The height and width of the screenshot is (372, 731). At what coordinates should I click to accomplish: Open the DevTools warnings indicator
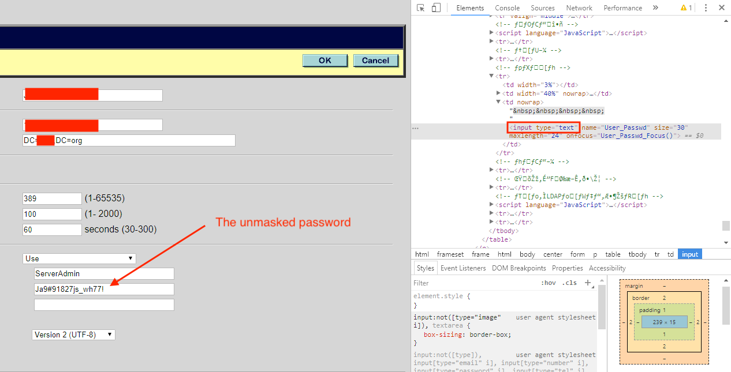coord(686,8)
